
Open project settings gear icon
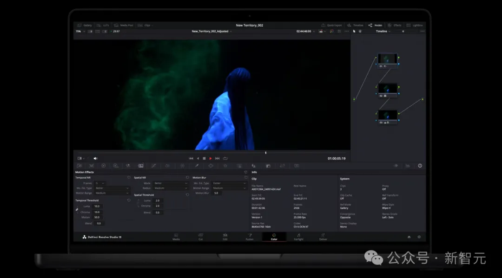pyautogui.click(x=419, y=237)
